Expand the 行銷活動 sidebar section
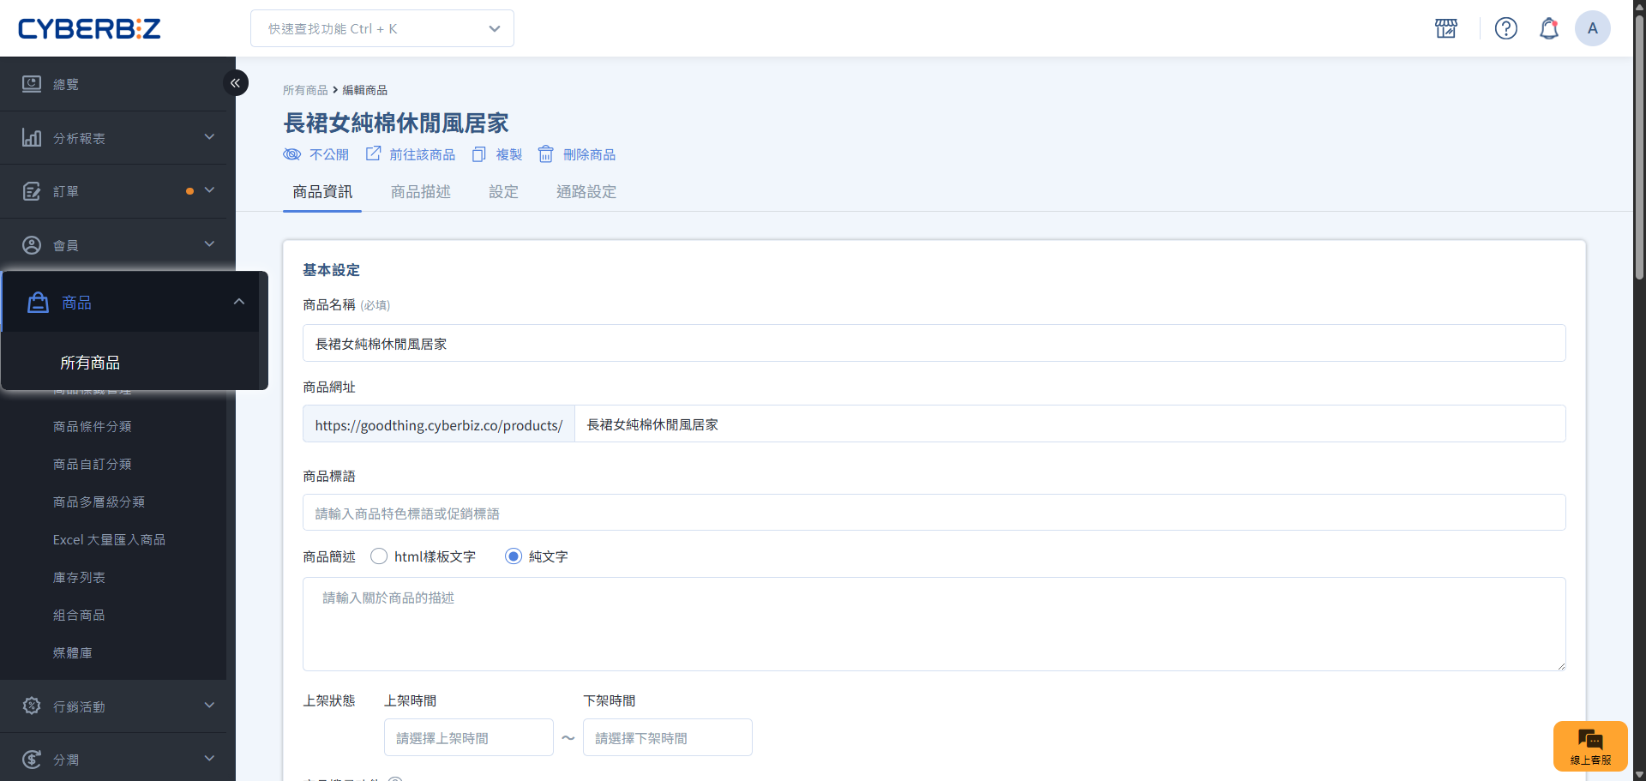 coord(117,706)
